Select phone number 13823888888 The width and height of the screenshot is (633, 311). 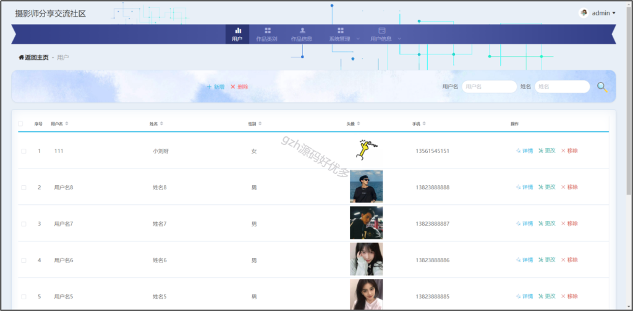click(x=432, y=188)
